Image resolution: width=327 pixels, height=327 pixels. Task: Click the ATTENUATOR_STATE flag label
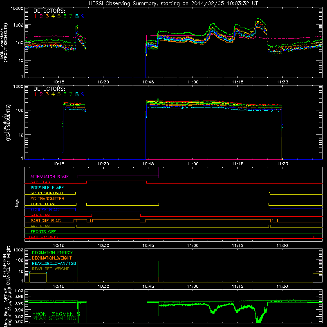click(49, 177)
